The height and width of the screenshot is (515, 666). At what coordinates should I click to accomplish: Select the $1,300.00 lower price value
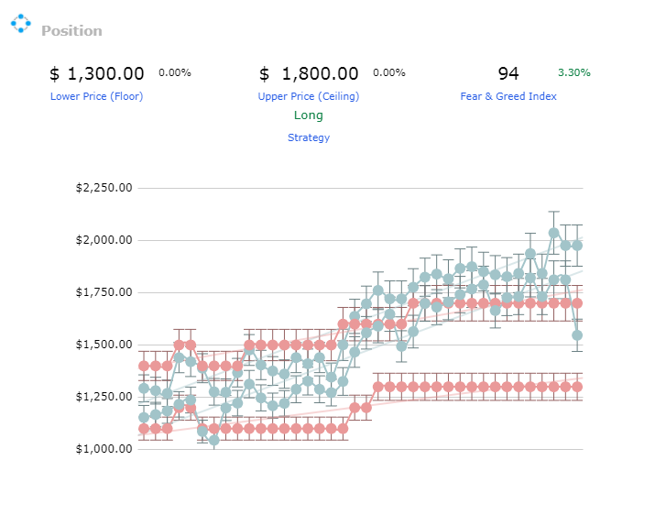pos(97,73)
